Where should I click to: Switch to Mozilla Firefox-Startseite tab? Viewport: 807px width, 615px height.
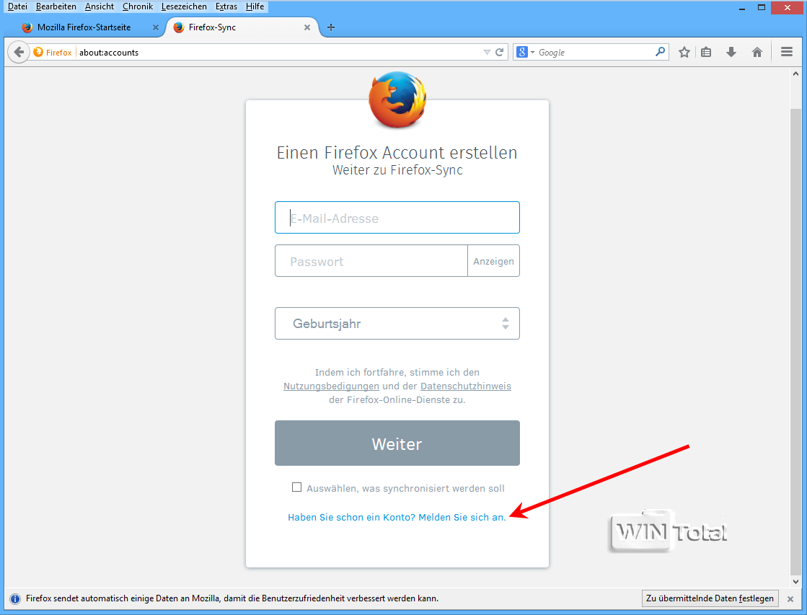point(84,27)
